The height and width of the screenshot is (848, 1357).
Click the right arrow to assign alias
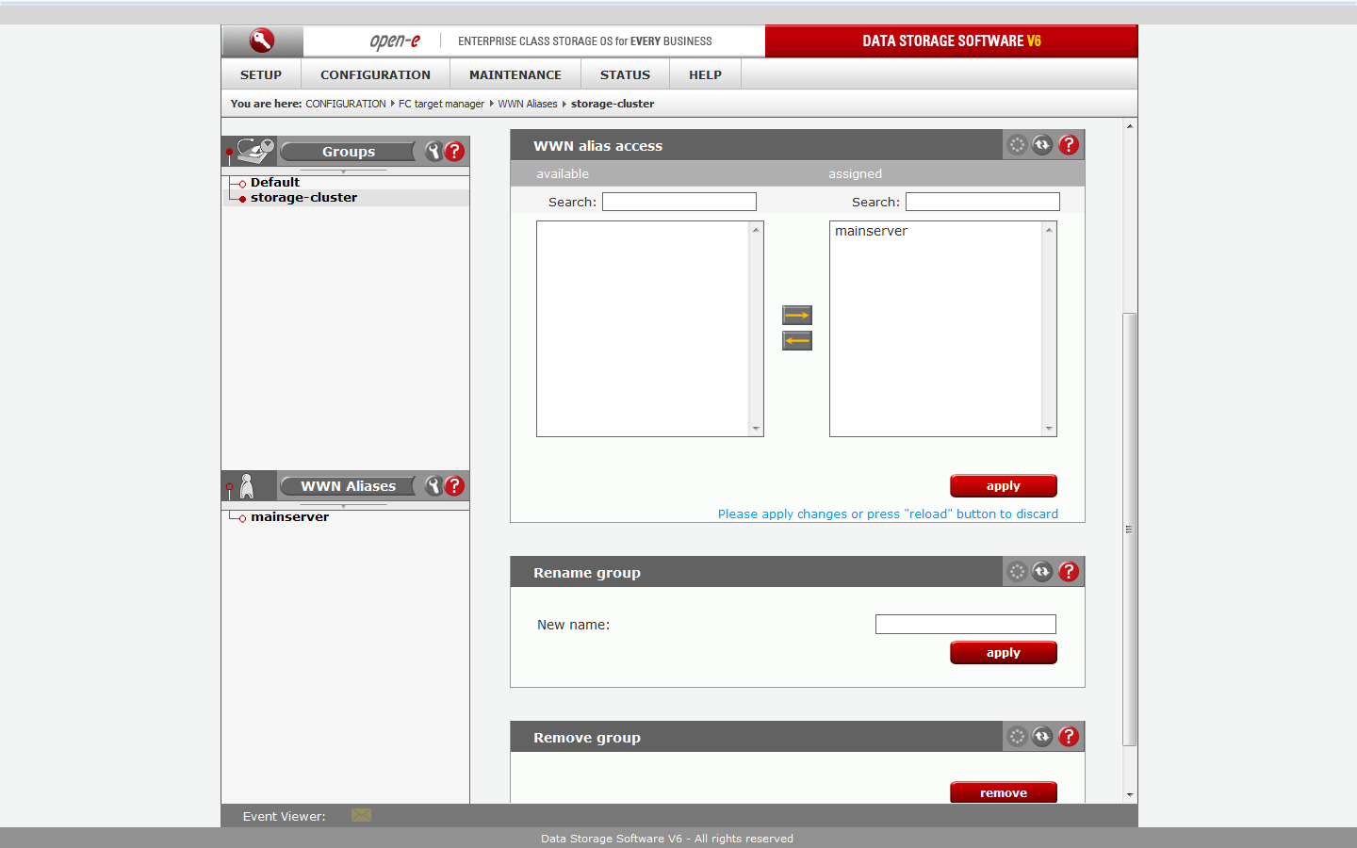(796, 315)
